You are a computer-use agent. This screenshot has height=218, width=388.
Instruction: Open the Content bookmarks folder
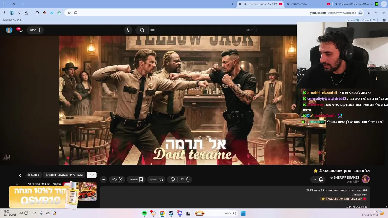tap(369, 20)
